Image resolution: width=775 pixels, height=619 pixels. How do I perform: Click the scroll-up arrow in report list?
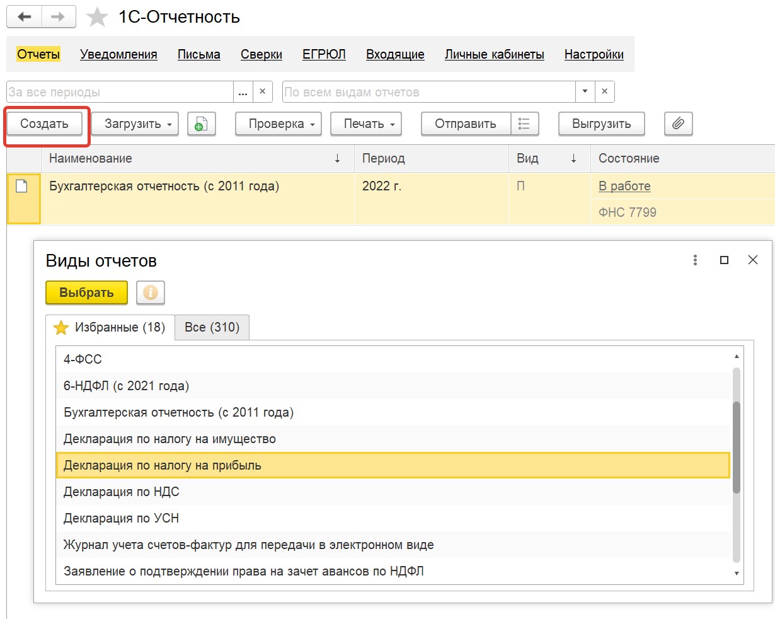click(737, 357)
